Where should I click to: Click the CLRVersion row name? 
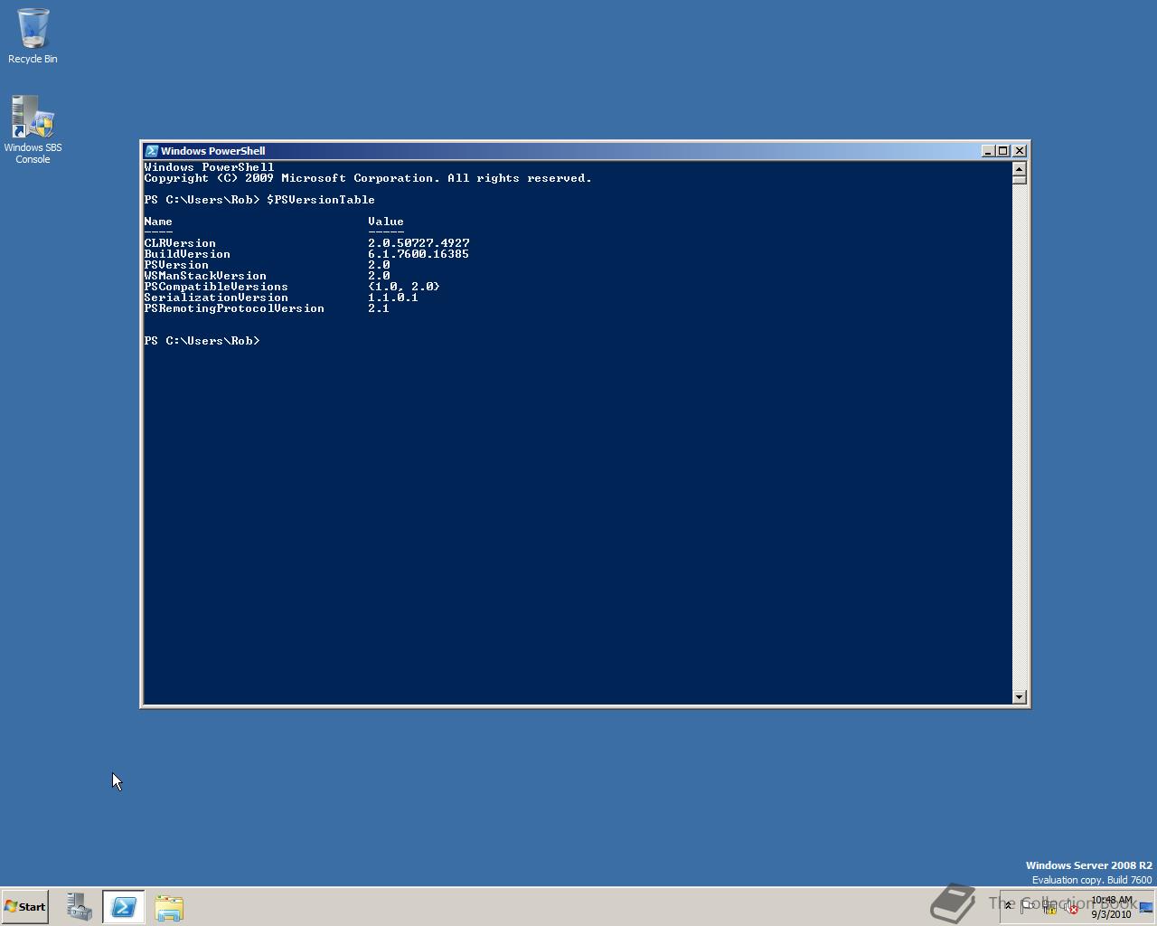tap(180, 243)
